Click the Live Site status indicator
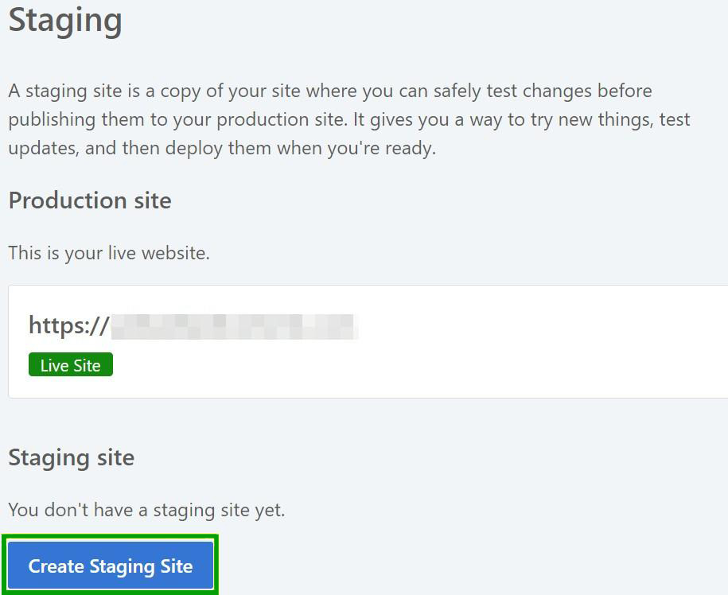728x595 pixels. (70, 364)
